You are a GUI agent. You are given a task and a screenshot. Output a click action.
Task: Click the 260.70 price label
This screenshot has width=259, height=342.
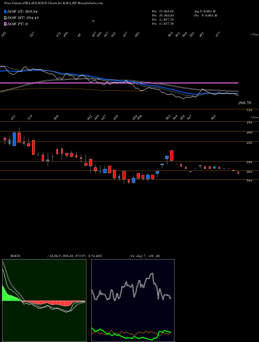tap(244, 103)
